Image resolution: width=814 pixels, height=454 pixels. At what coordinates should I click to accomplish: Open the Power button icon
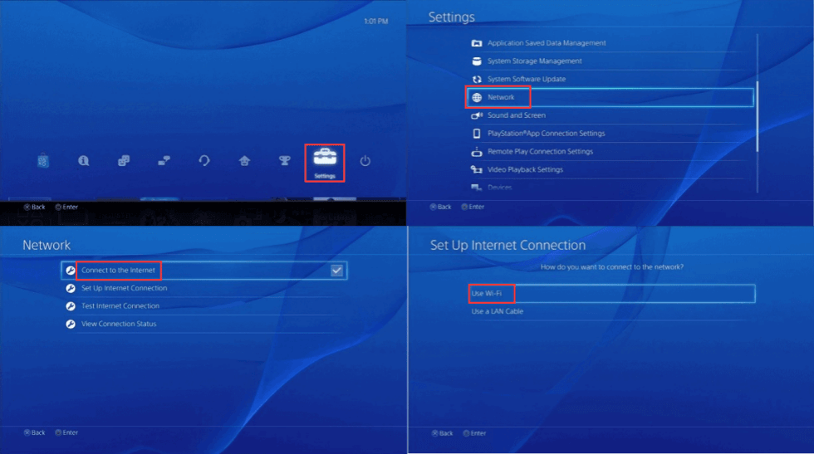point(365,161)
